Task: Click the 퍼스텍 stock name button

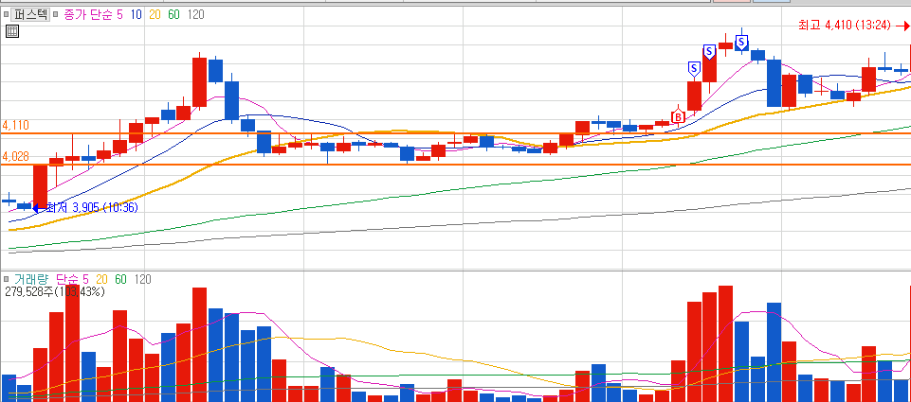Action: click(30, 14)
